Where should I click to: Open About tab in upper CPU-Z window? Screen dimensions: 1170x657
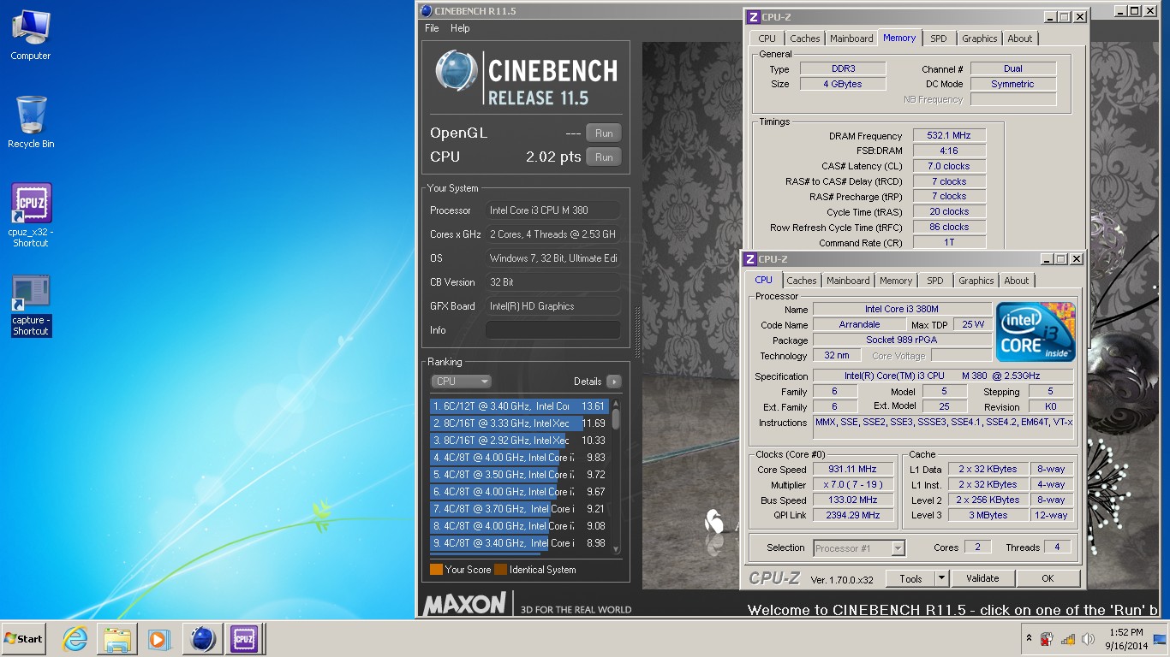click(x=1020, y=38)
